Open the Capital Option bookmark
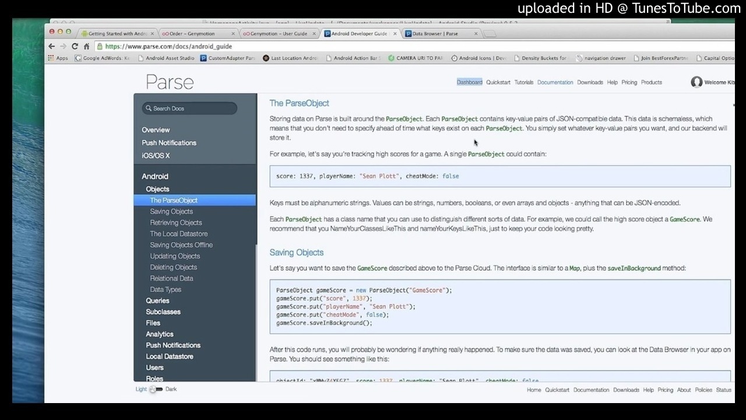 coord(715,58)
